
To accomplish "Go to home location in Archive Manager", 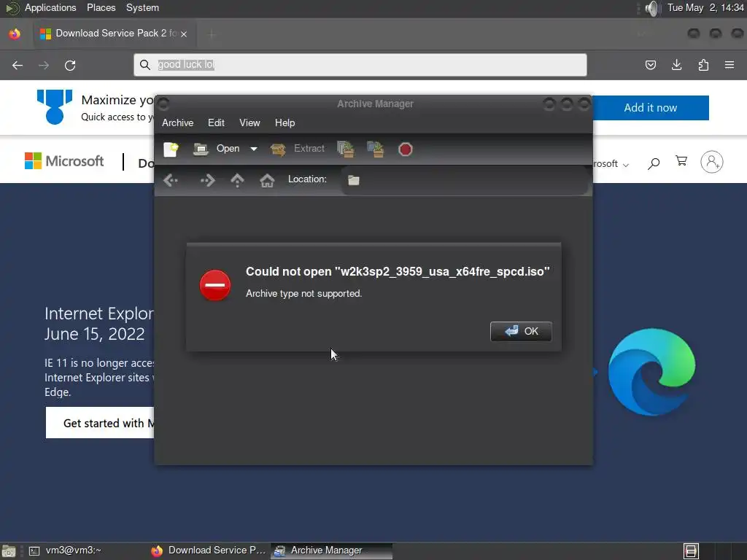I will [267, 181].
